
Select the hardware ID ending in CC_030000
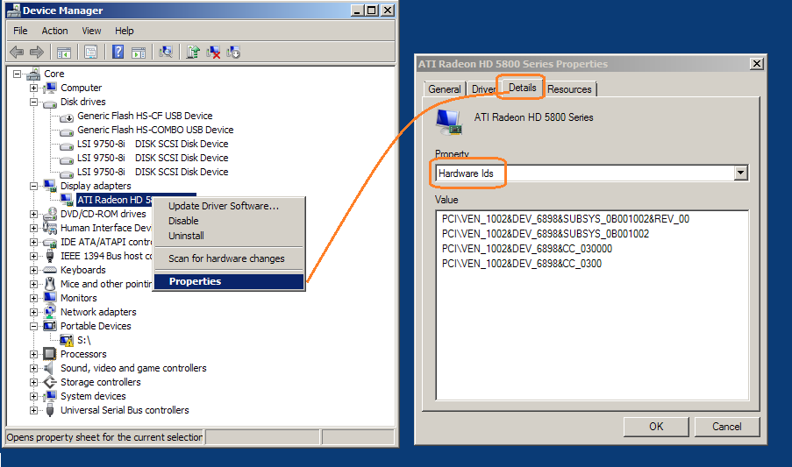click(527, 249)
